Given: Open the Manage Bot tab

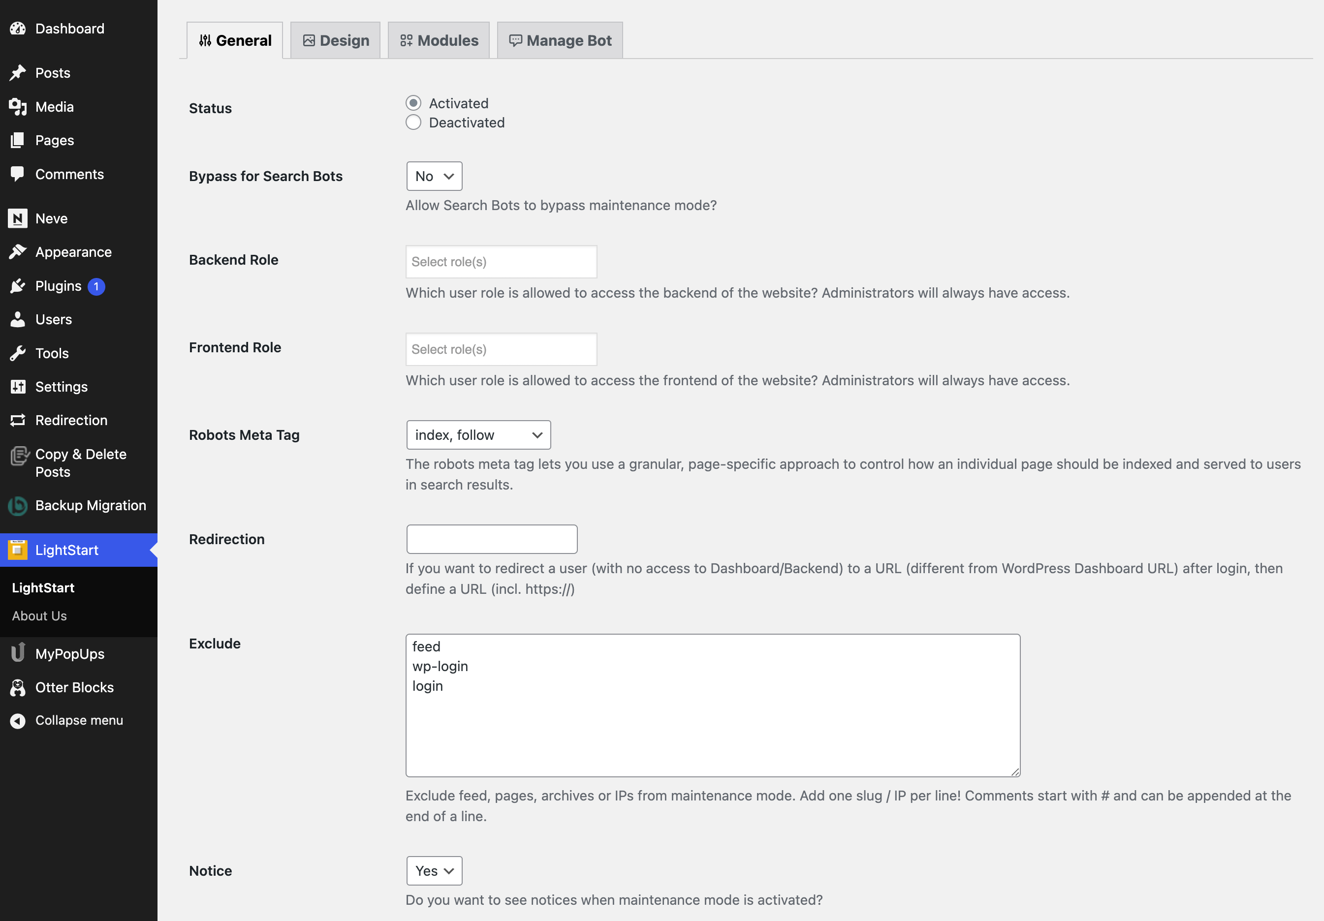Looking at the screenshot, I should (x=559, y=40).
